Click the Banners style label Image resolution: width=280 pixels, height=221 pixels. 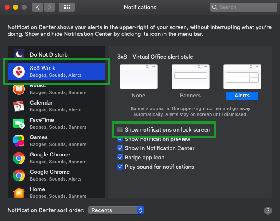tap(190, 96)
